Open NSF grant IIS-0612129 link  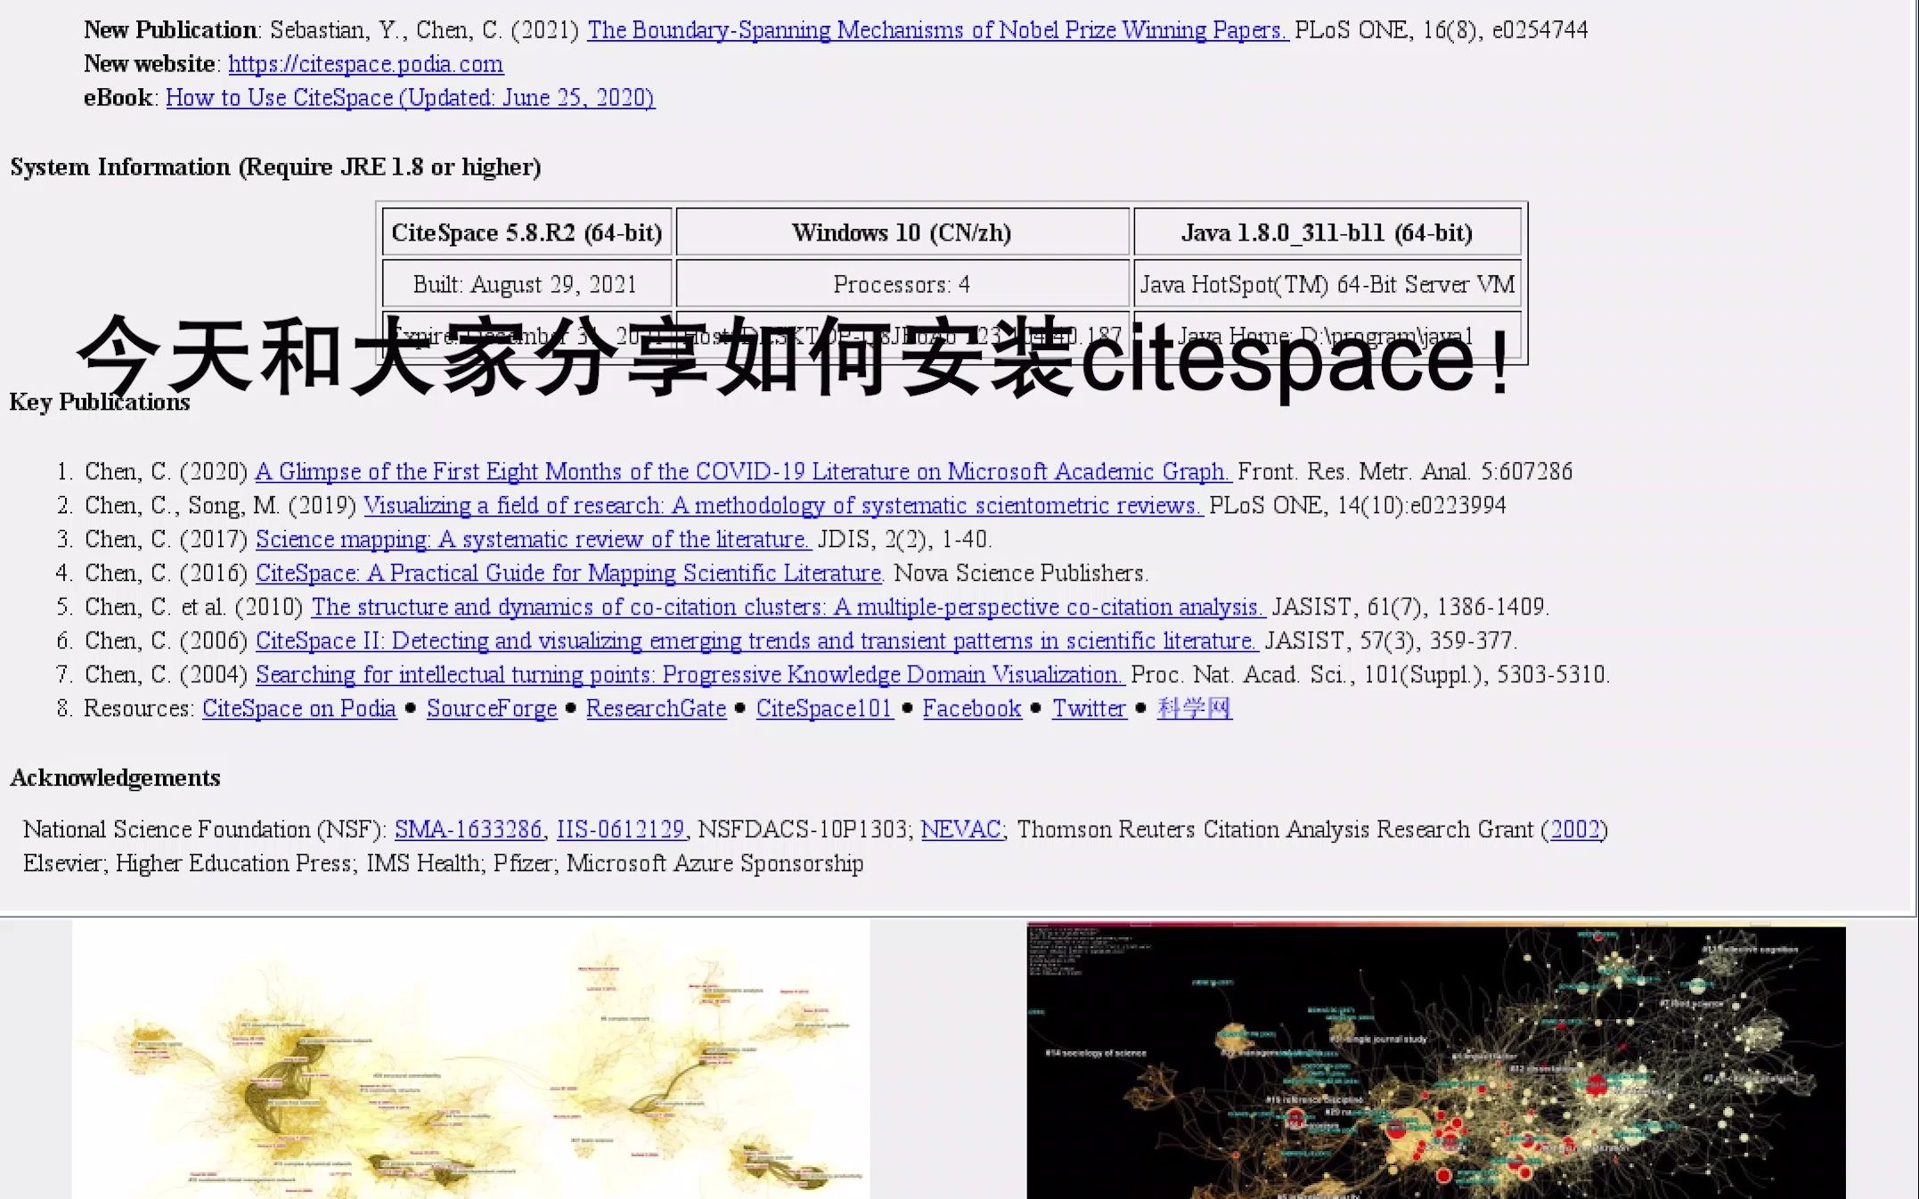click(x=621, y=829)
